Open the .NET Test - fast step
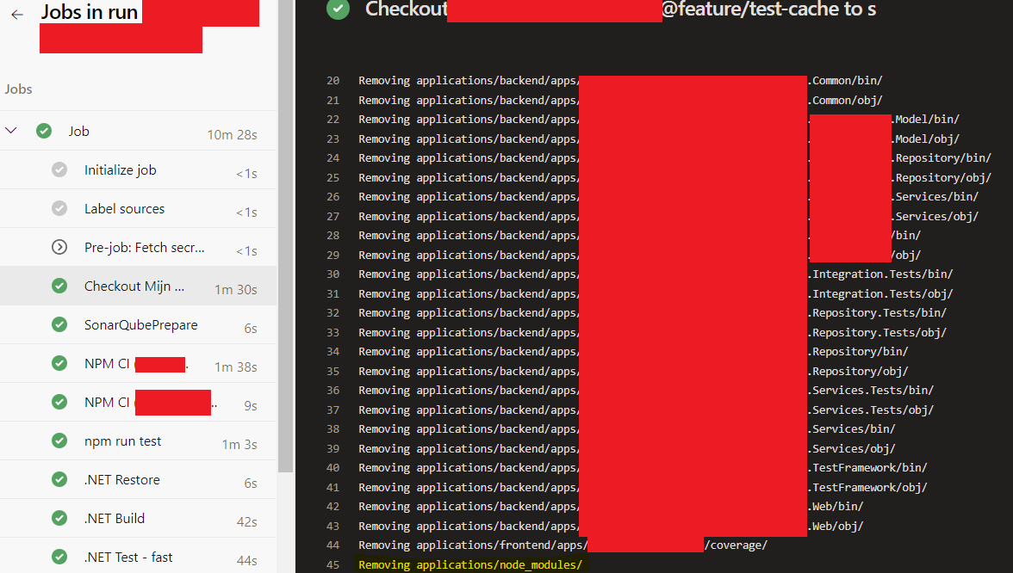The image size is (1013, 573). coord(127,557)
